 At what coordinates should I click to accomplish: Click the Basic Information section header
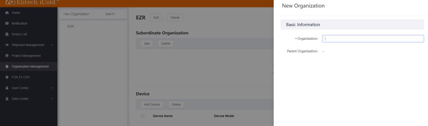(352, 25)
